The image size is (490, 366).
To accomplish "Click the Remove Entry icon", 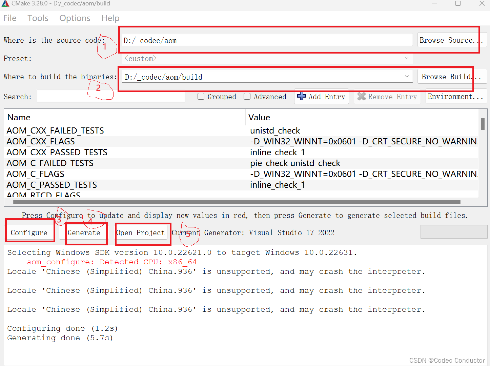I will click(x=361, y=97).
